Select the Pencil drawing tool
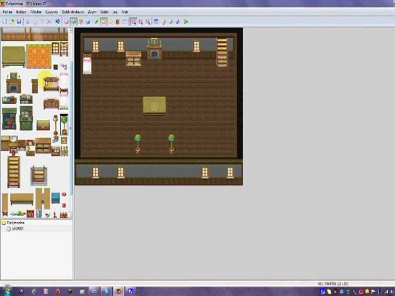This screenshot has width=395, height=296. pos(96,22)
